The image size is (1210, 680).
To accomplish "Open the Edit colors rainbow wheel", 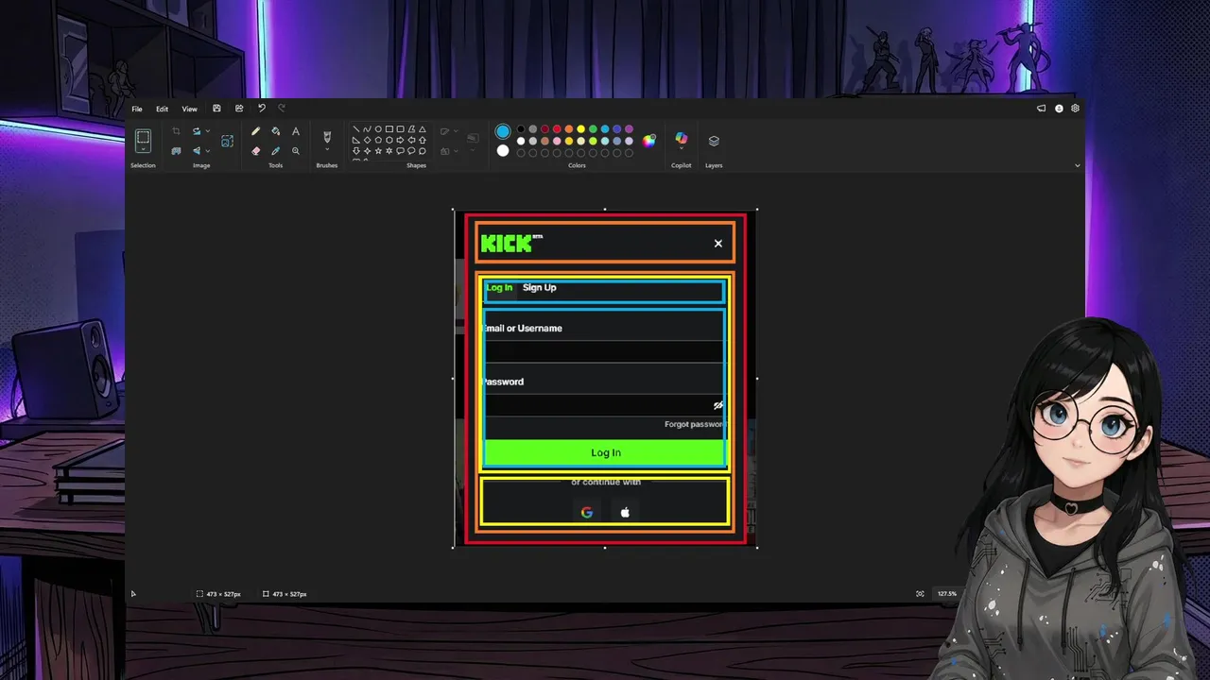I will pos(649,141).
